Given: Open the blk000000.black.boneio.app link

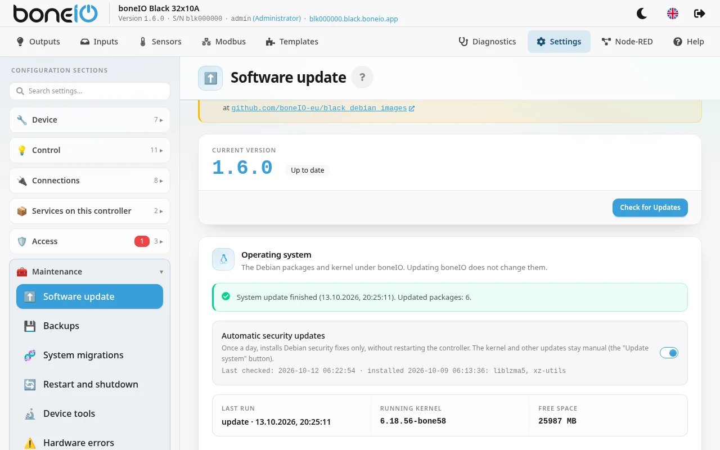Looking at the screenshot, I should [354, 19].
